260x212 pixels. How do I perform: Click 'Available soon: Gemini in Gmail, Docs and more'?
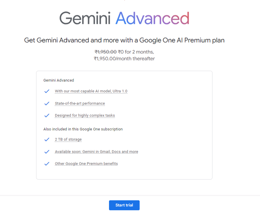coord(96,152)
